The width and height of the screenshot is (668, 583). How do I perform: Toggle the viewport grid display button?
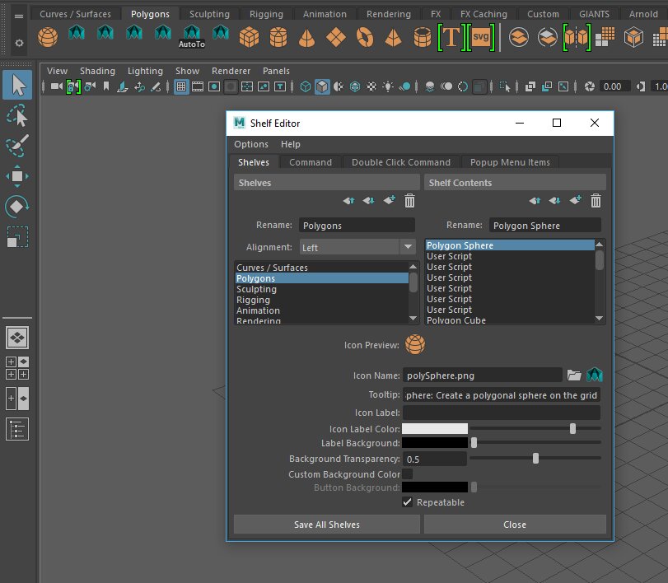(x=181, y=86)
